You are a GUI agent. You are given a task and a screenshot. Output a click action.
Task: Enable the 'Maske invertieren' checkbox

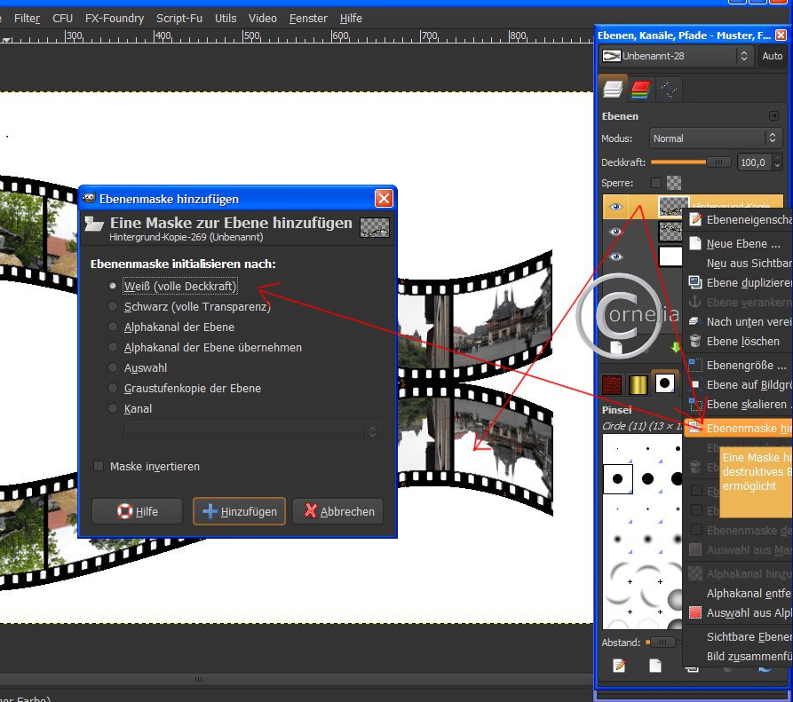(99, 466)
